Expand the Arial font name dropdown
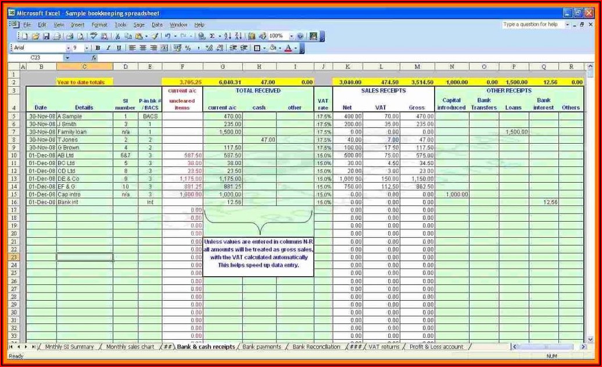This screenshot has width=602, height=367. [68, 48]
